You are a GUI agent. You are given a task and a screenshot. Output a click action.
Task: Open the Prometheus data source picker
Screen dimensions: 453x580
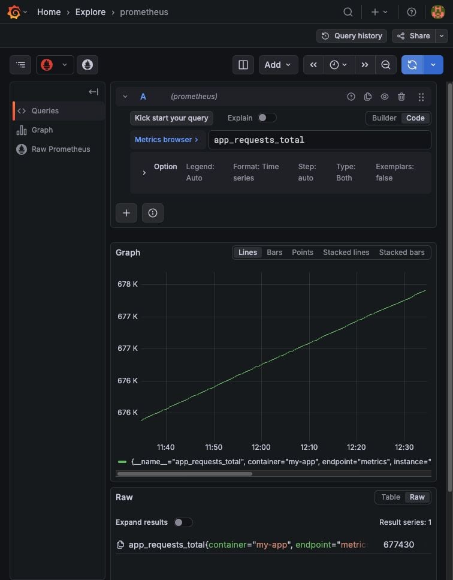pyautogui.click(x=55, y=65)
